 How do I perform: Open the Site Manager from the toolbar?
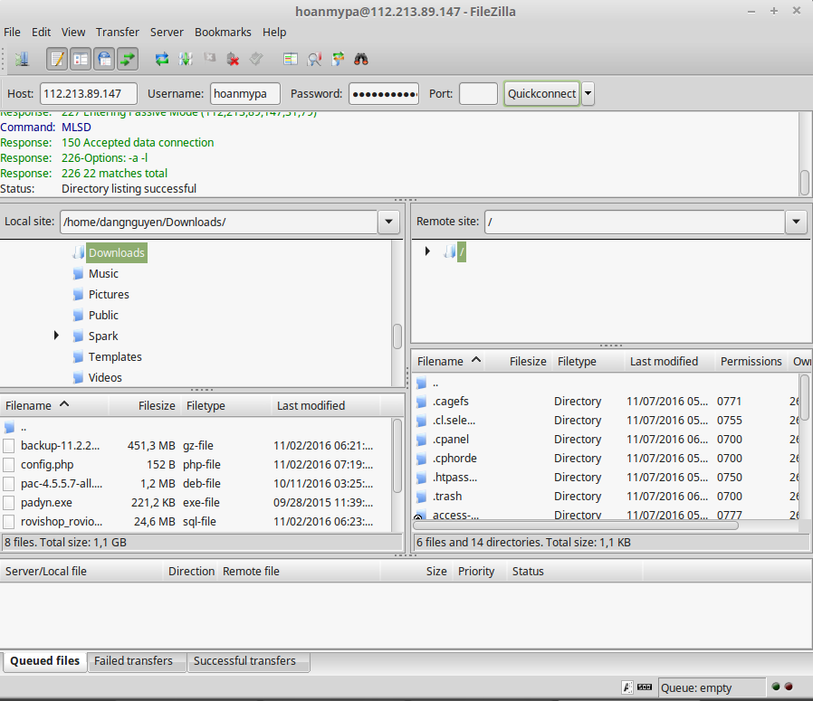tap(22, 59)
